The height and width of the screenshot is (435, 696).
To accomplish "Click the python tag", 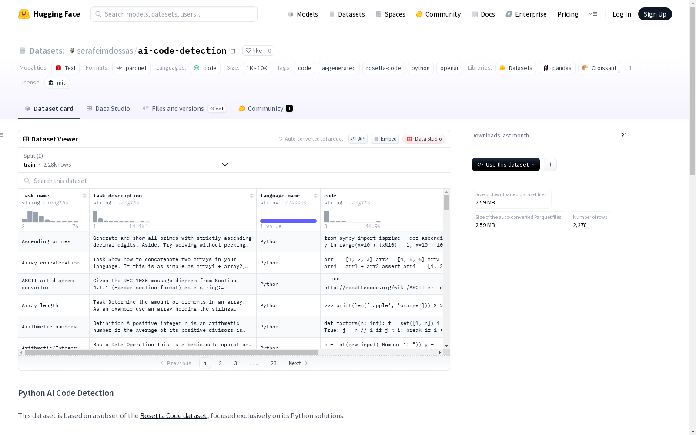I will click(421, 68).
